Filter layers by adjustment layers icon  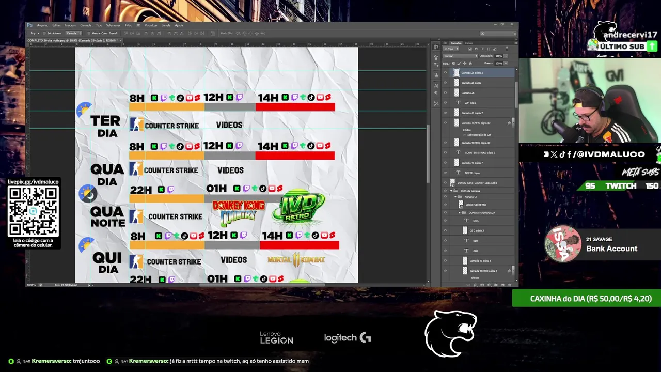pyautogui.click(x=476, y=49)
